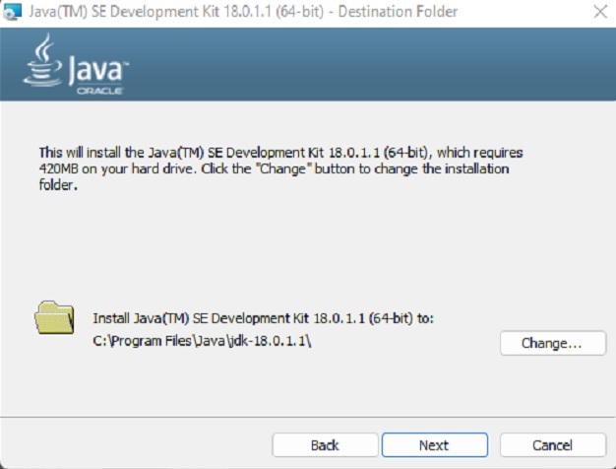This screenshot has height=469, width=616.
Task: Click the 'Install Java(TM) SE Development Kit' label
Action: pos(263,318)
